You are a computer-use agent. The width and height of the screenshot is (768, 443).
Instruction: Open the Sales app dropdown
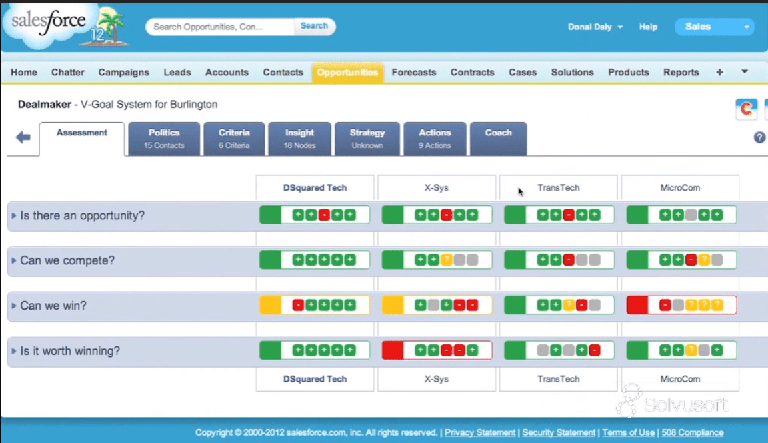(715, 27)
